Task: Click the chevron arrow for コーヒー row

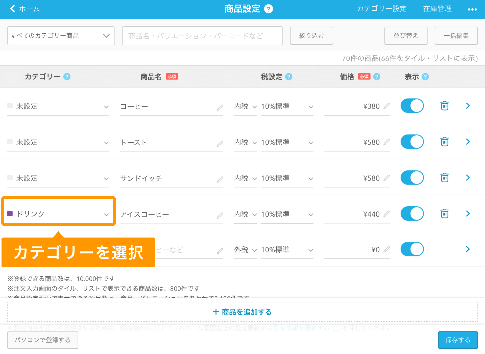Action: [x=467, y=105]
